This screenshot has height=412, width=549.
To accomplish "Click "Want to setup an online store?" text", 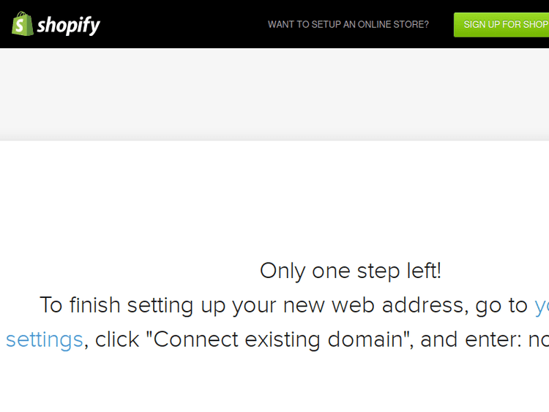I will coord(348,24).
